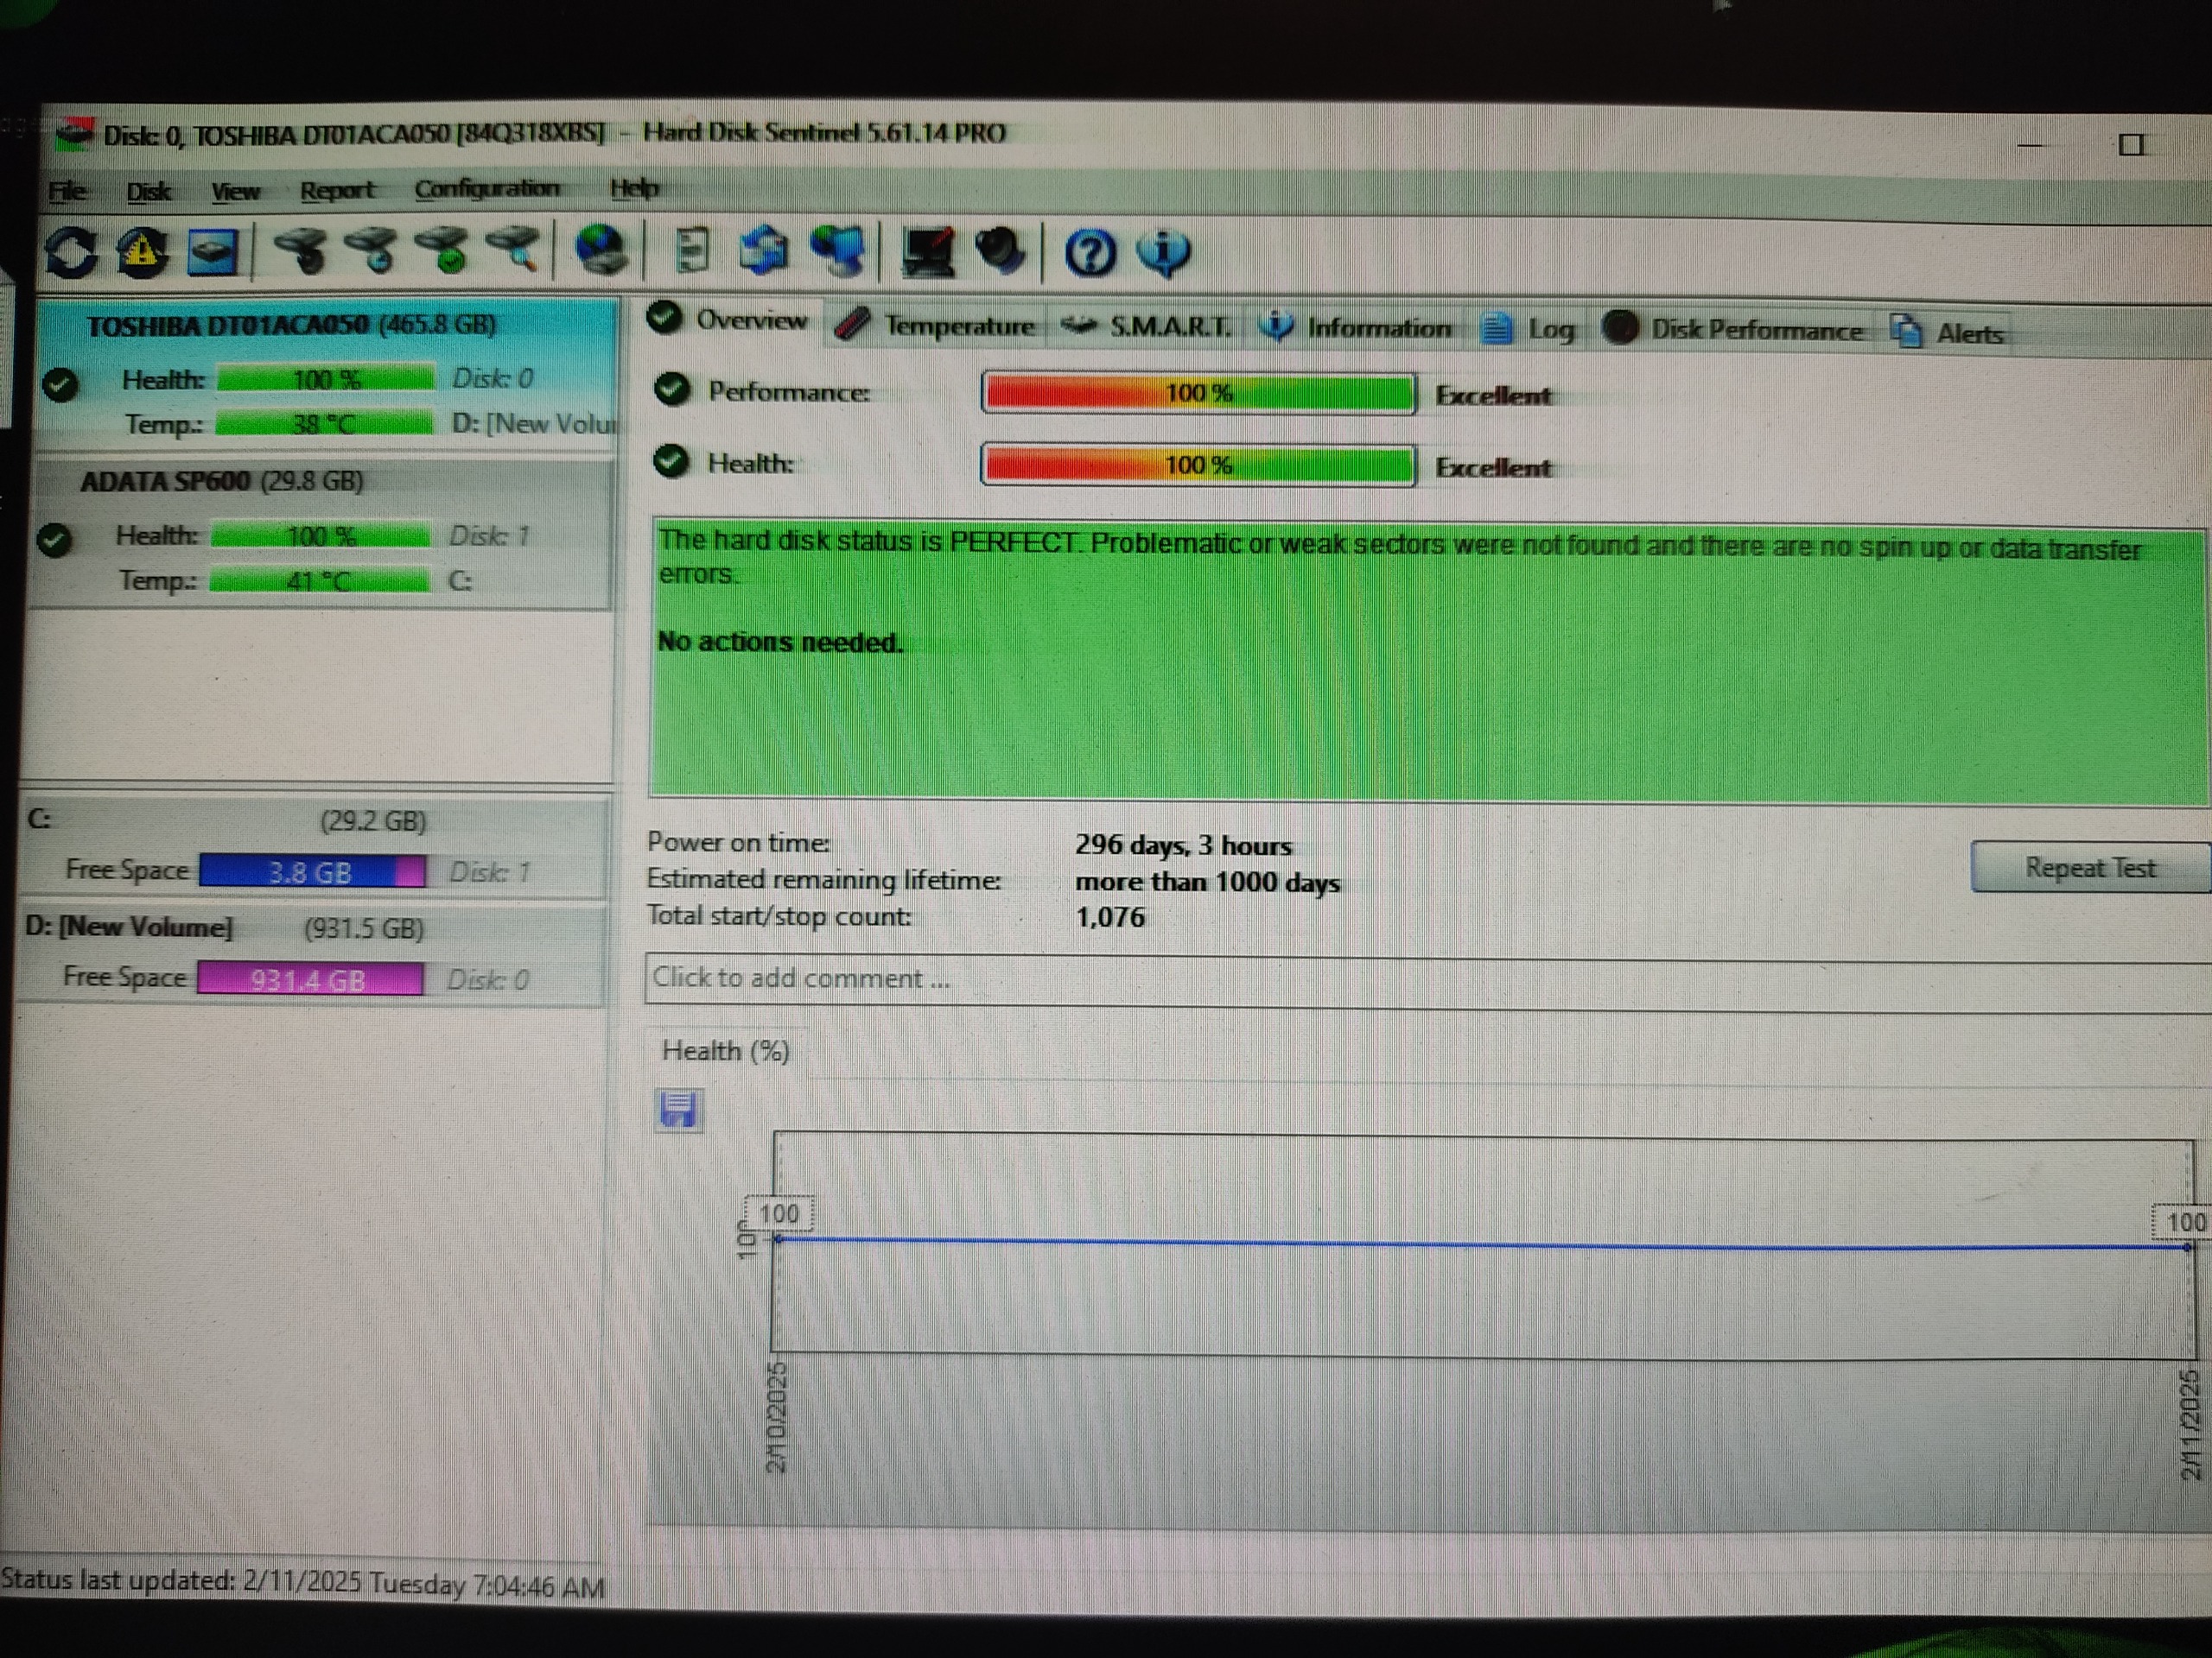This screenshot has height=1658, width=2212.
Task: Open the Report menu
Action: (x=336, y=190)
